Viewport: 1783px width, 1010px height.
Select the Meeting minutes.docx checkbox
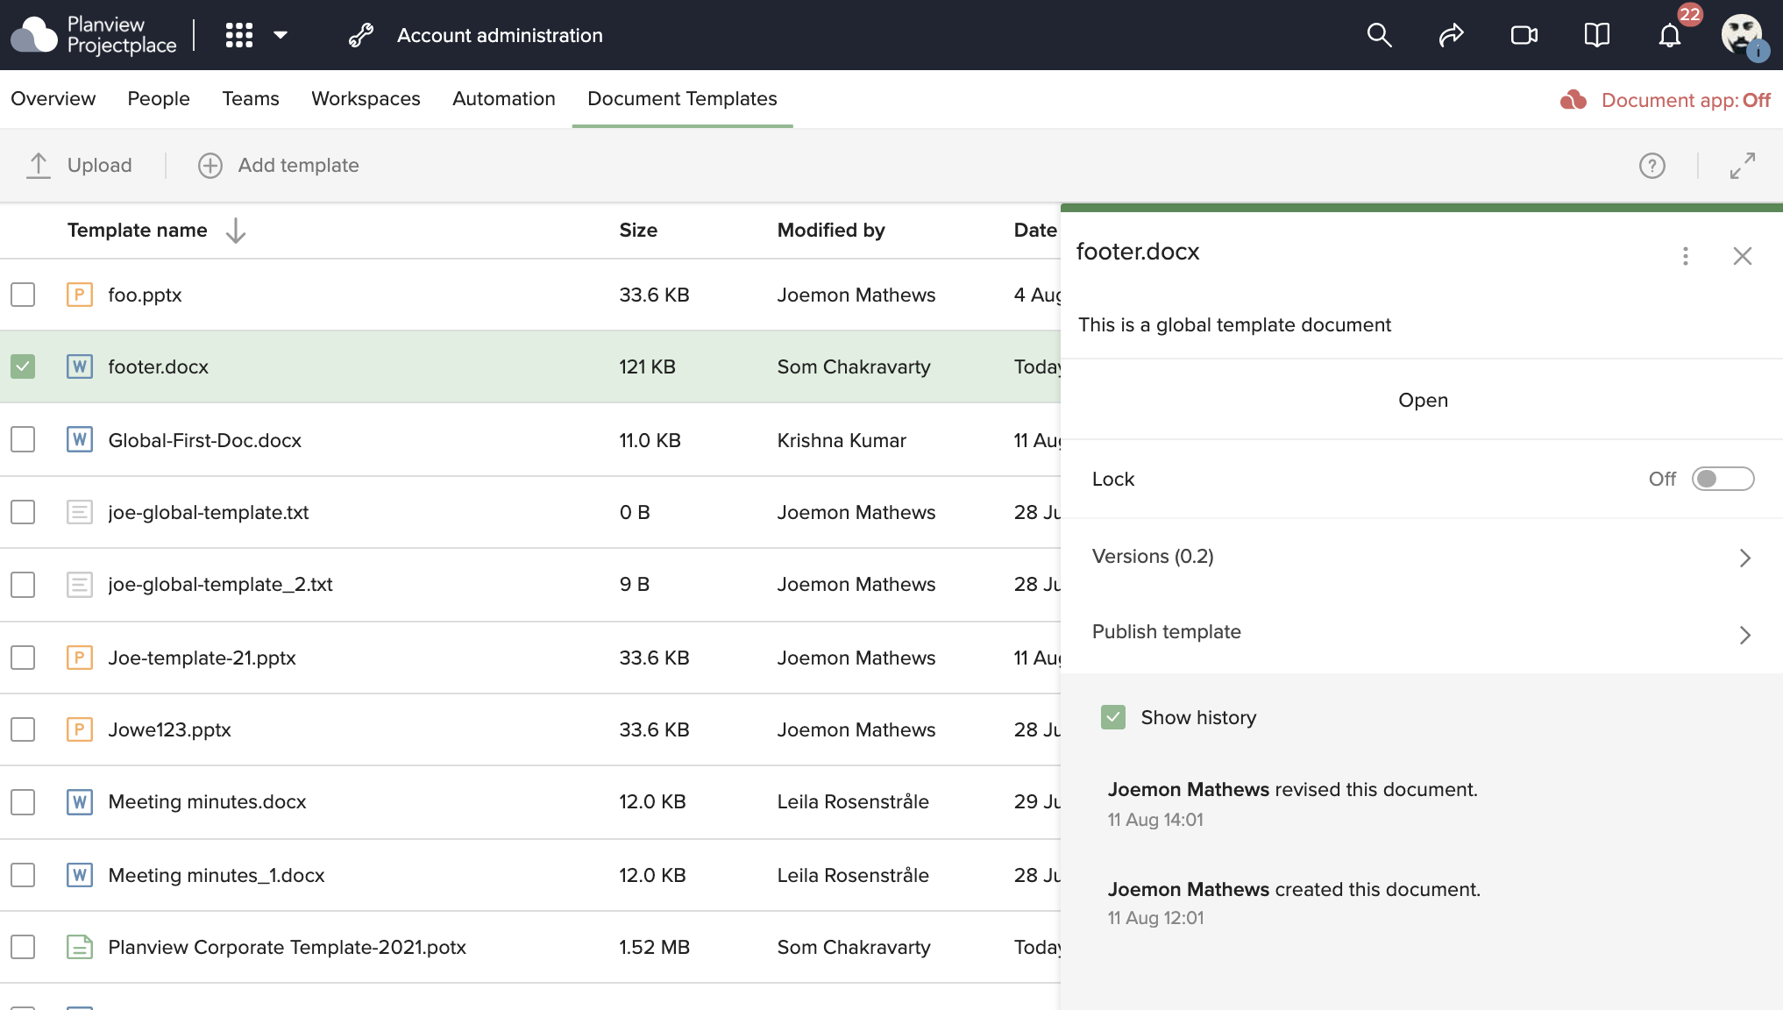(23, 801)
